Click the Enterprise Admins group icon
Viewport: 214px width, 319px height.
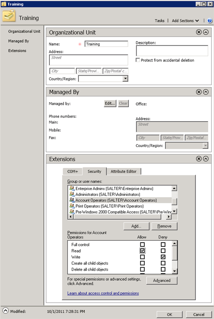tap(72, 188)
